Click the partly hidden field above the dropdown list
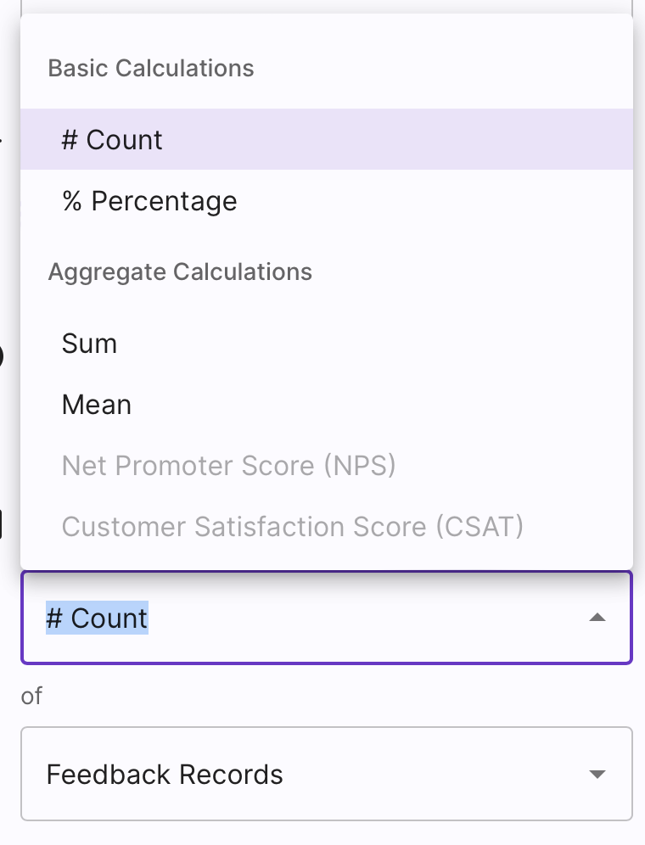Screen dimensions: 645x845 point(326,7)
